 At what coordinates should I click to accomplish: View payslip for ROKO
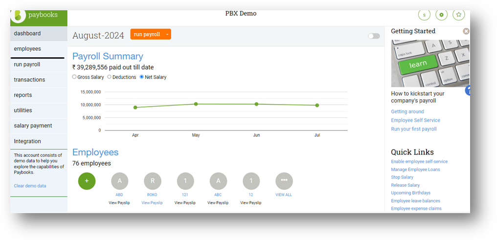[x=152, y=203]
